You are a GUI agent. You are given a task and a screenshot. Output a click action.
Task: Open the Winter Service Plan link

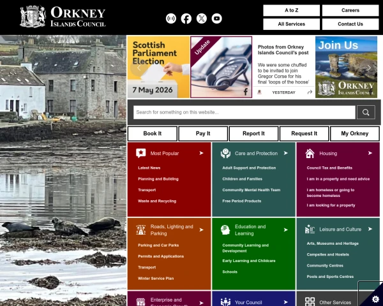click(156, 279)
